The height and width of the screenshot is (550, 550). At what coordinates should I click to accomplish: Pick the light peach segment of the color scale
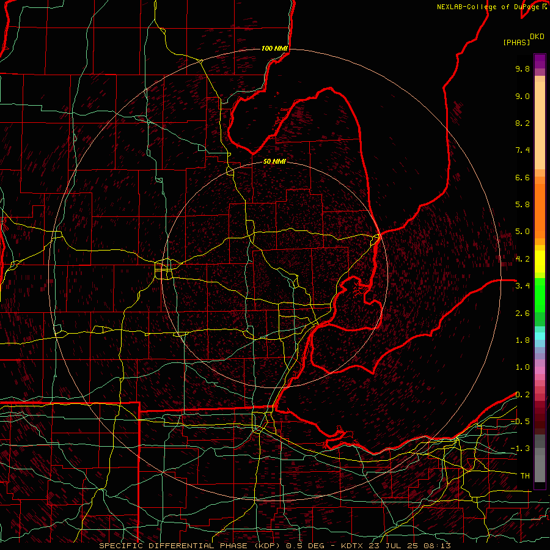coord(540,127)
